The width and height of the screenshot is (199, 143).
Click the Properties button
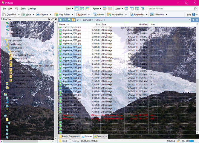(x=137, y=15)
